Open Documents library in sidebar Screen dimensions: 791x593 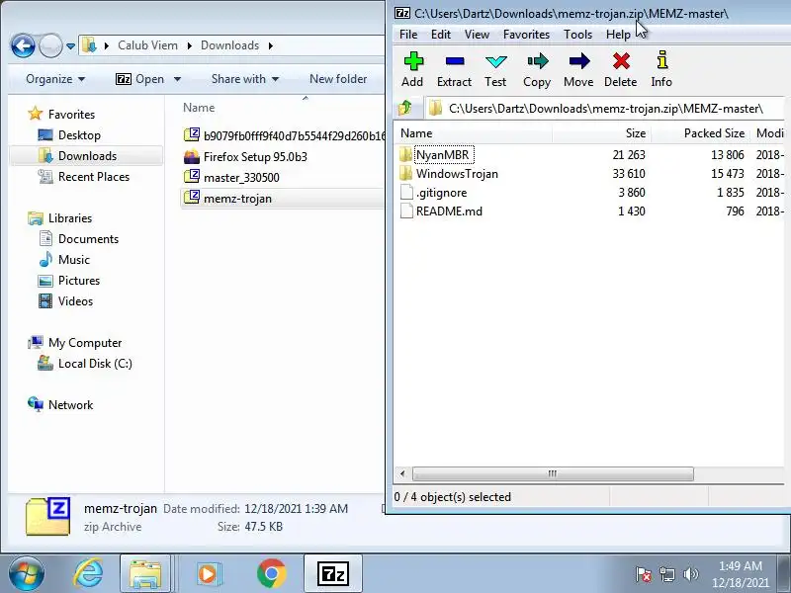pyautogui.click(x=88, y=238)
